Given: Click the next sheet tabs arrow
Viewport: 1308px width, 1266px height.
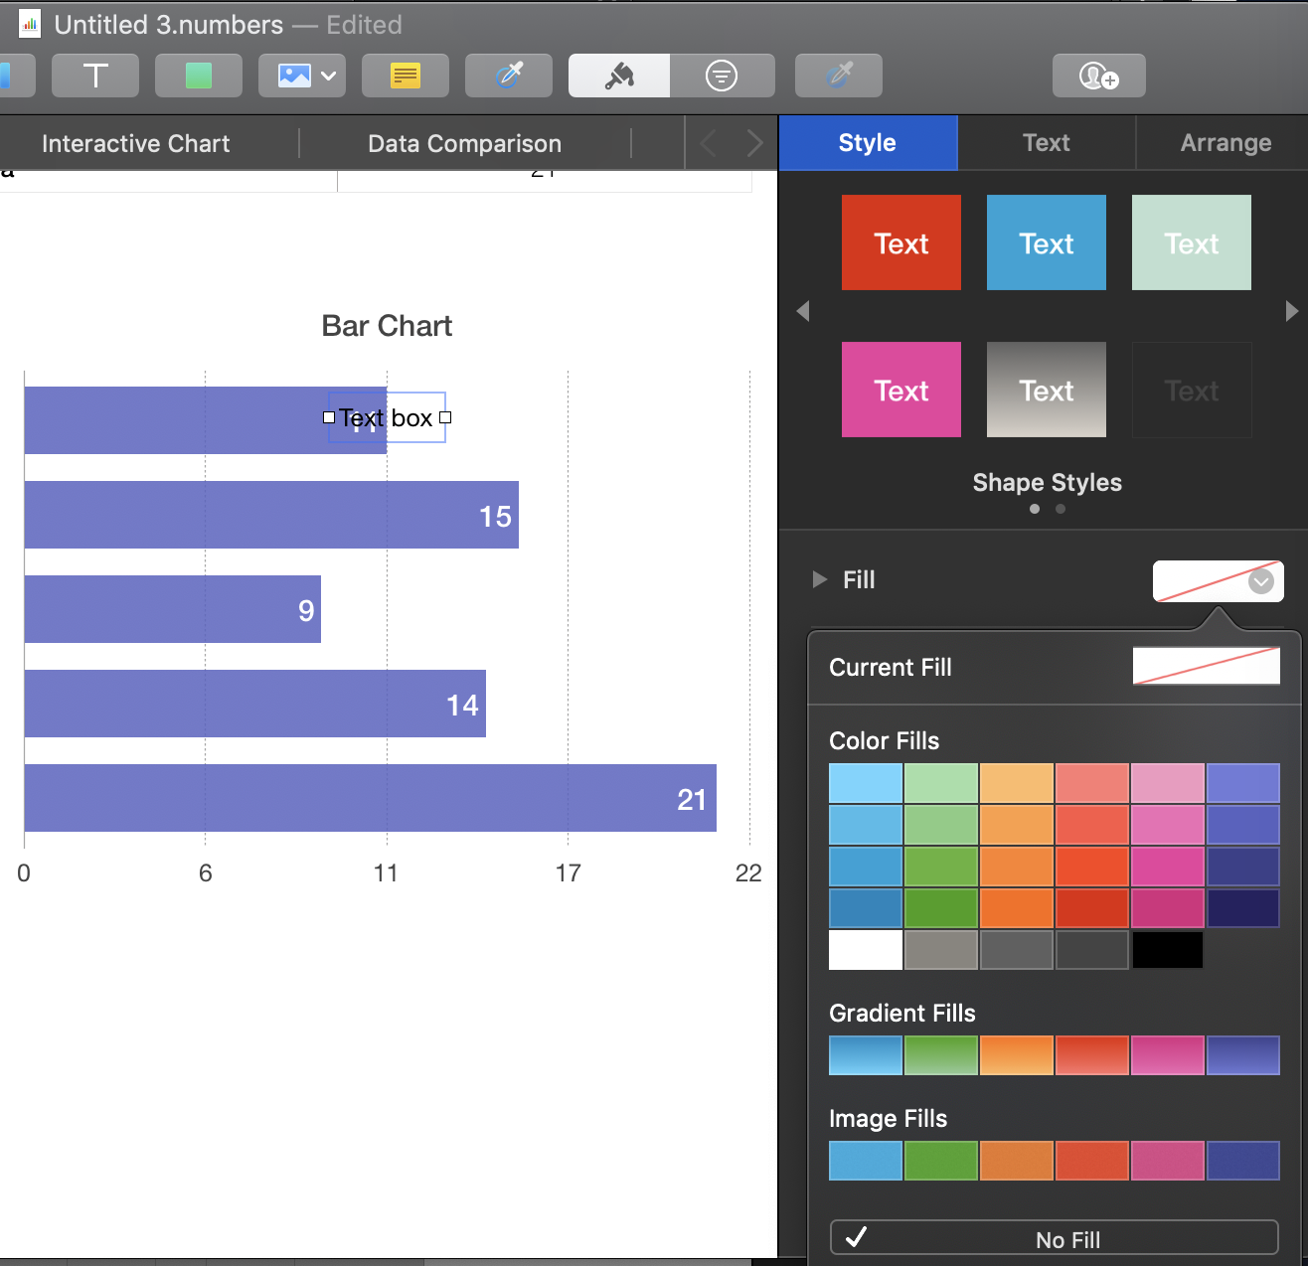Looking at the screenshot, I should [x=754, y=144].
